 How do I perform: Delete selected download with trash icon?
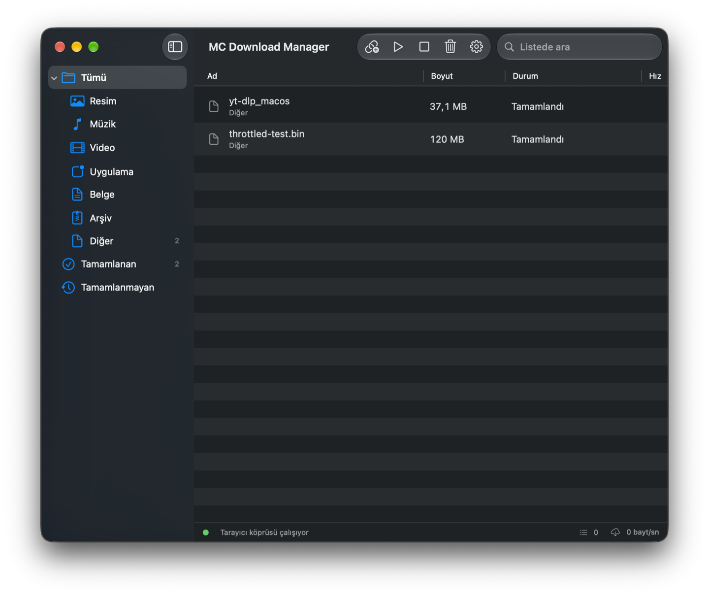450,47
